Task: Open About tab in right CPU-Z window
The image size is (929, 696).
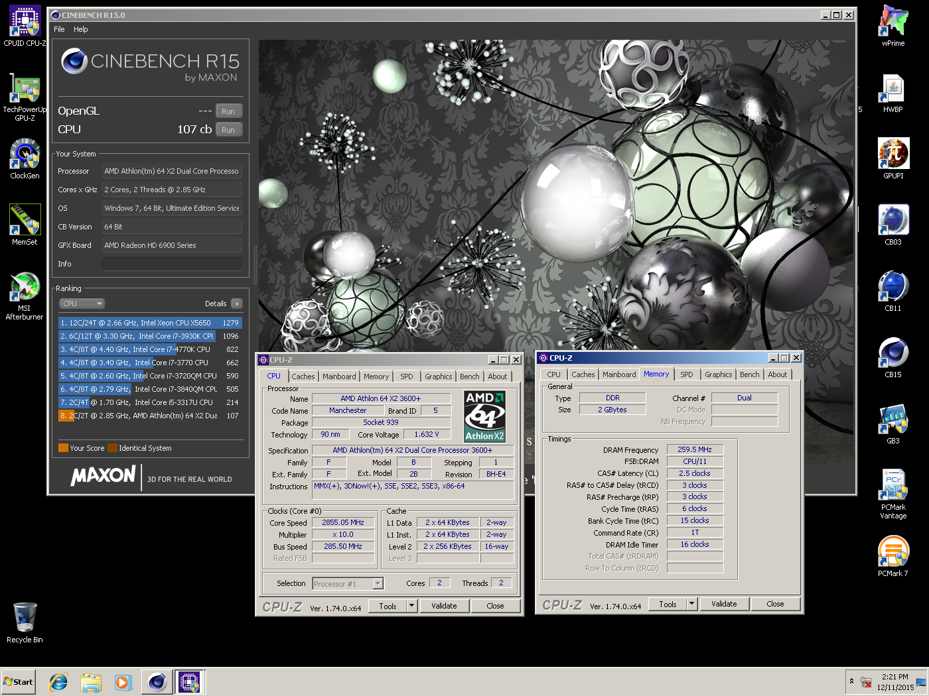Action: tap(778, 375)
